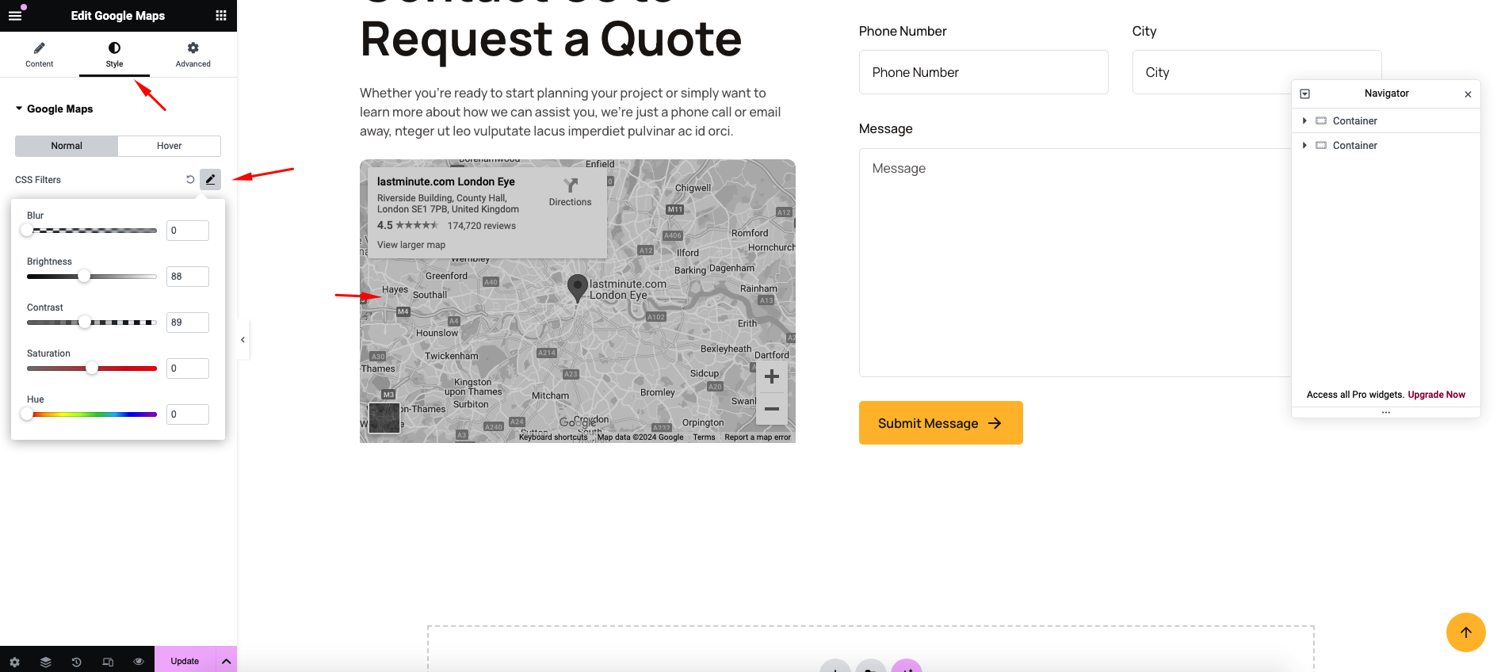This screenshot has height=672, width=1501.
Task: Collapse the Google Maps section
Action: pyautogui.click(x=55, y=109)
